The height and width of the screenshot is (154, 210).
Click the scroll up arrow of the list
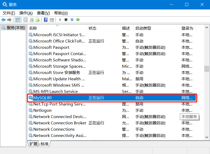click(x=207, y=28)
